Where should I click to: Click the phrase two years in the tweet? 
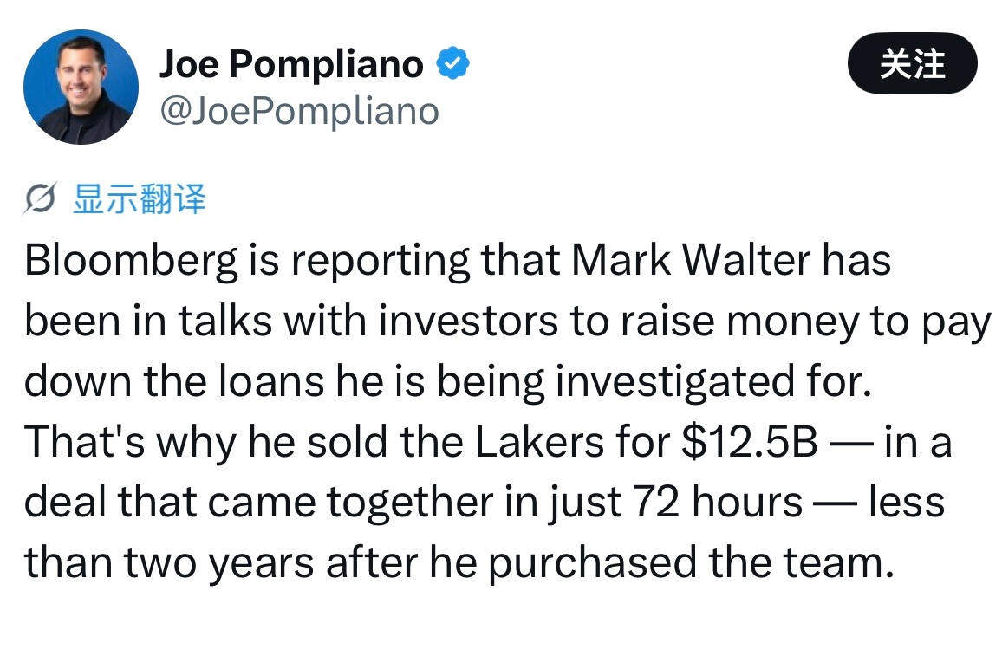218,563
